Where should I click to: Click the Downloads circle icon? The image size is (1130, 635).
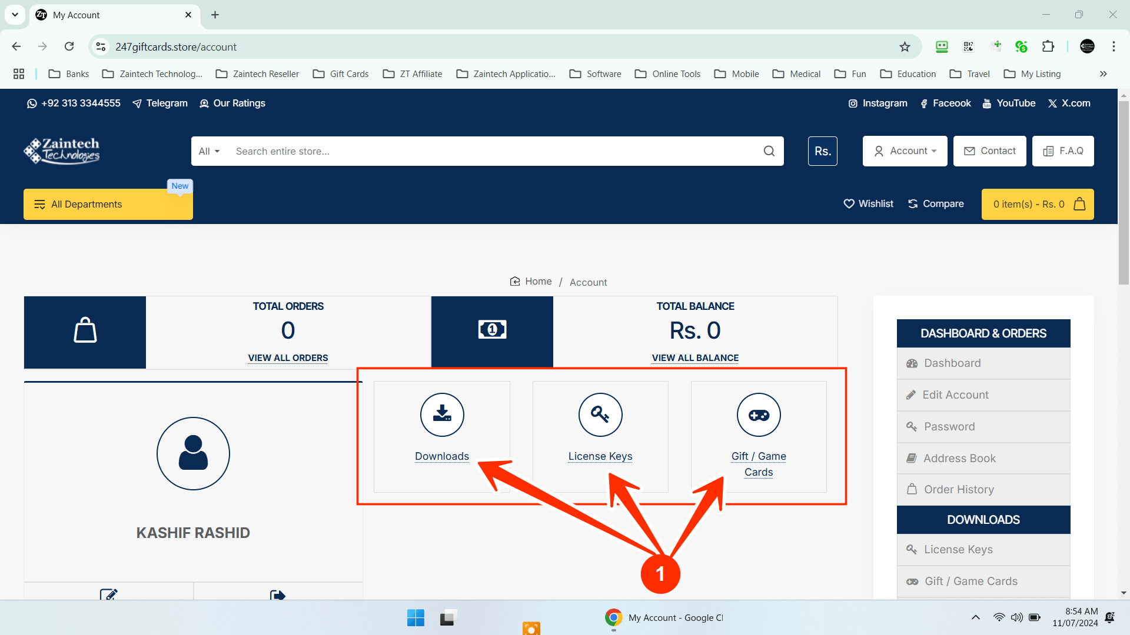[x=442, y=415]
